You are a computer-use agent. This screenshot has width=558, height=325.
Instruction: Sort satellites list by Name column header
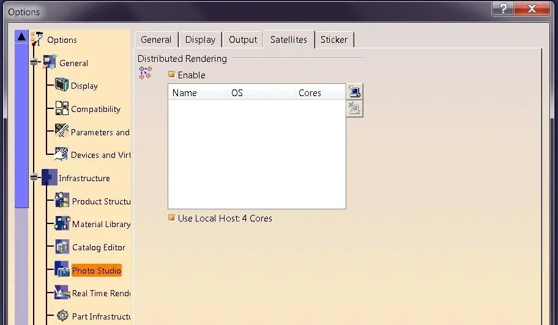[x=197, y=93]
